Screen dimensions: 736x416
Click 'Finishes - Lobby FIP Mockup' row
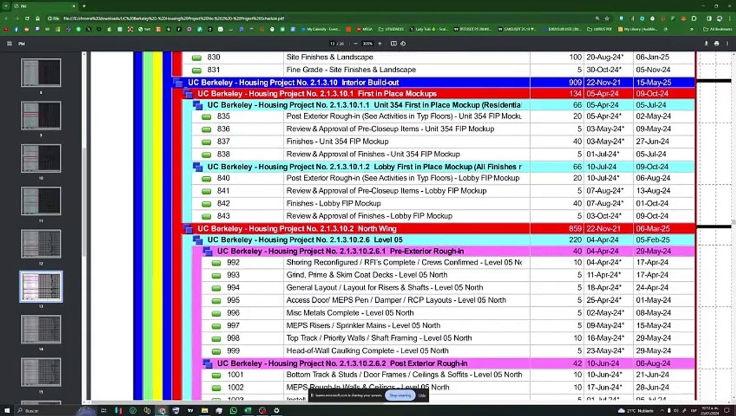pyautogui.click(x=333, y=203)
